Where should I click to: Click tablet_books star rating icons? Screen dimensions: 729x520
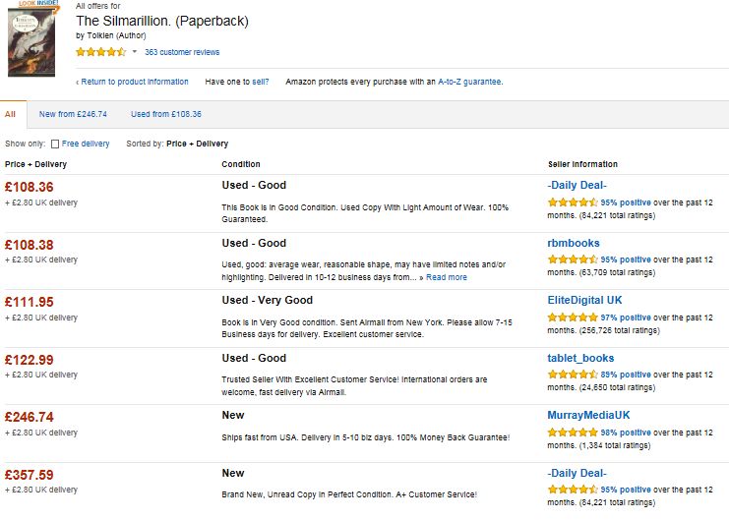coord(573,375)
